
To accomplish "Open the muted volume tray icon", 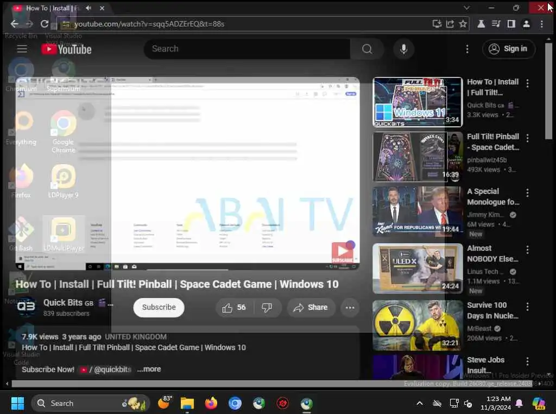I will click(468, 403).
